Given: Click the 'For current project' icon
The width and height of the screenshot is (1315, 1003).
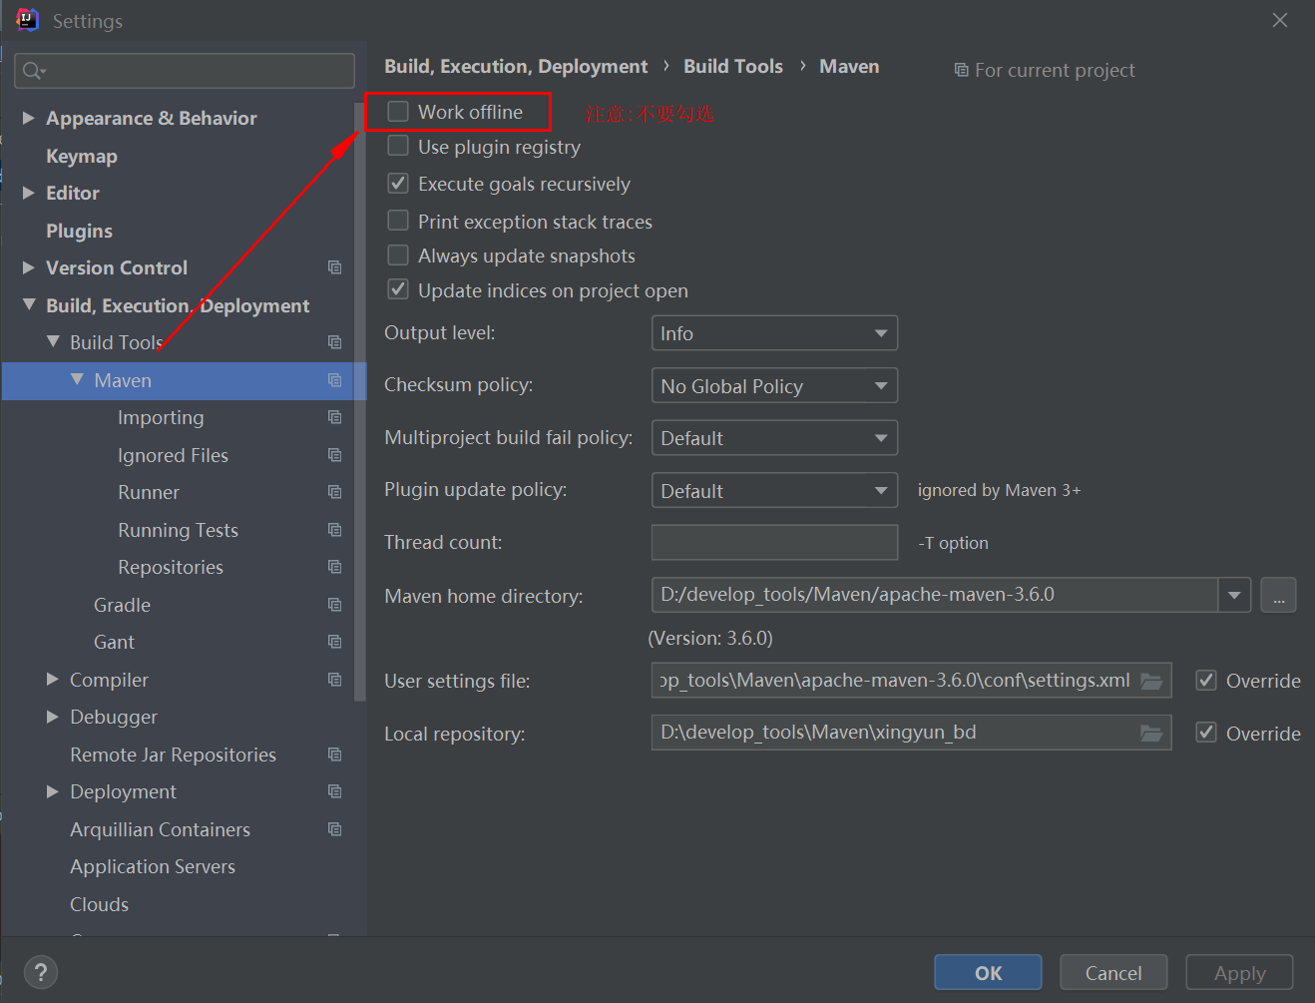Looking at the screenshot, I should tap(961, 70).
